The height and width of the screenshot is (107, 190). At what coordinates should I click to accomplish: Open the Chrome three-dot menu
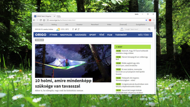click(x=154, y=20)
